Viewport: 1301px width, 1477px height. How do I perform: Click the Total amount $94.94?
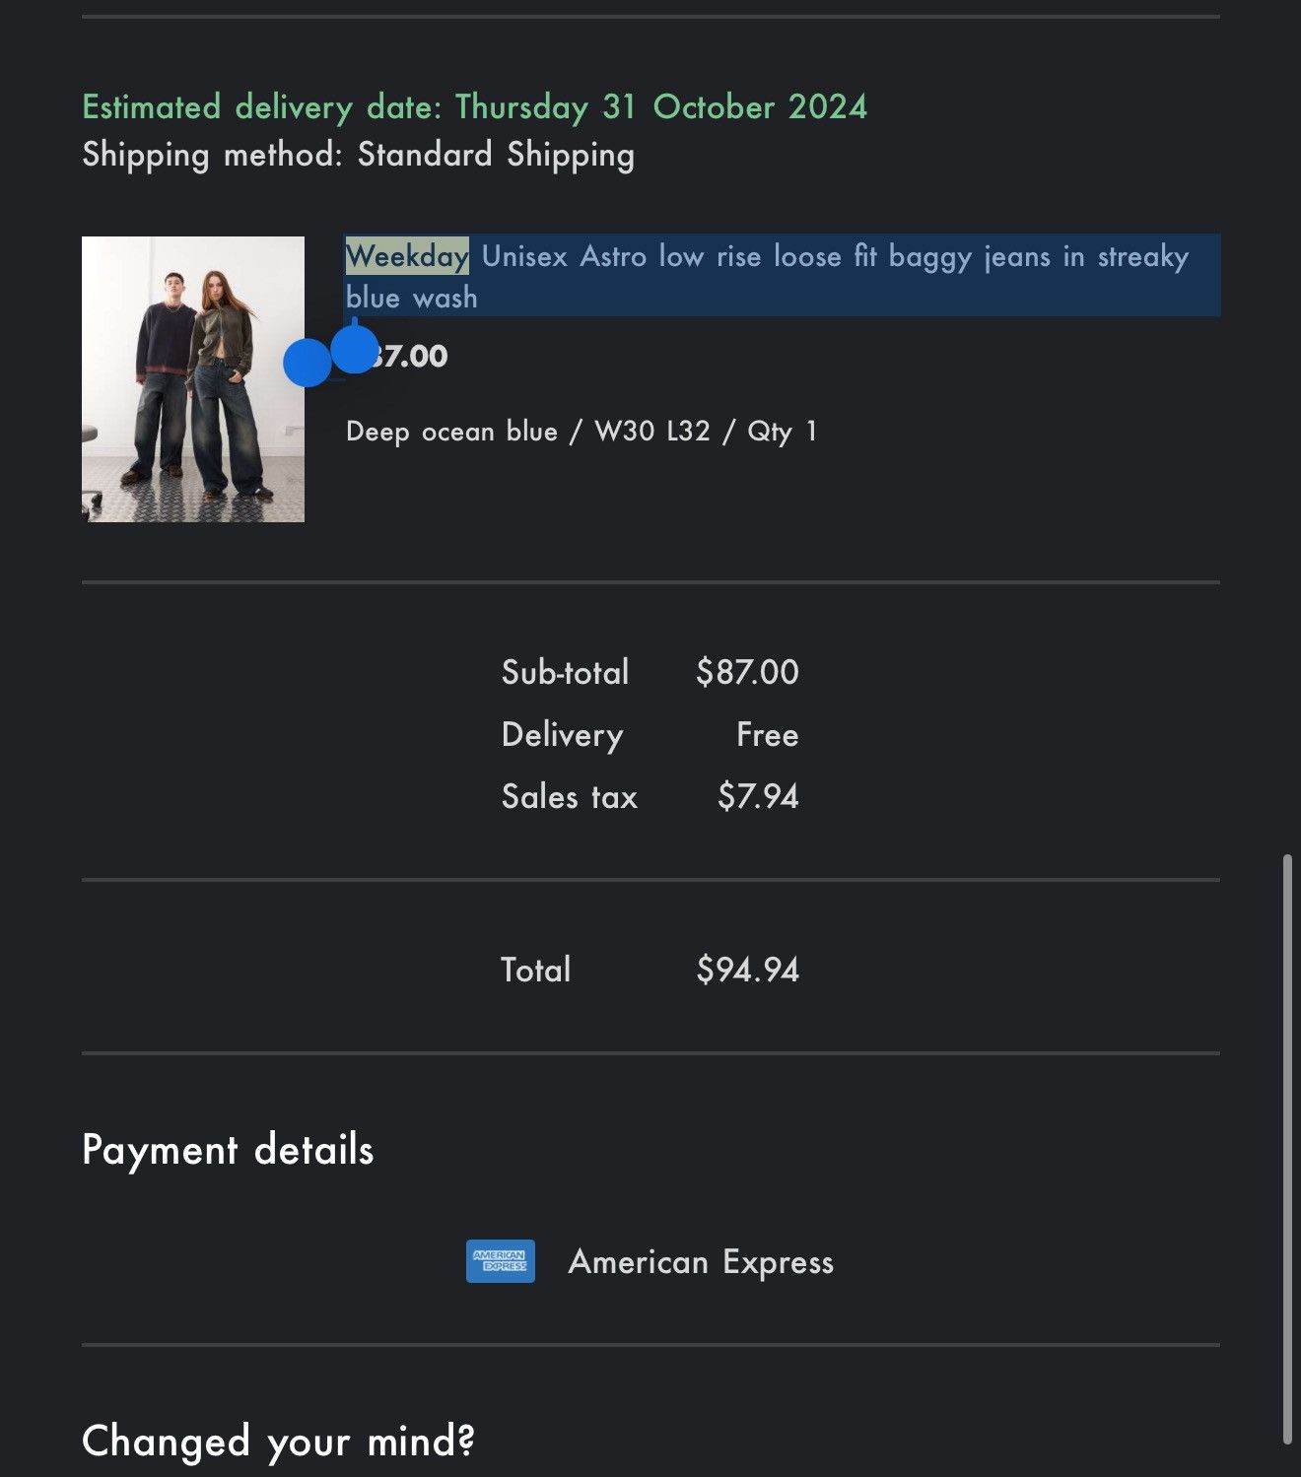tap(747, 970)
